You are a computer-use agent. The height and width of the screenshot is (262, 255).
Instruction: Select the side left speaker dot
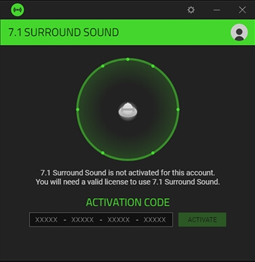pos(78,110)
